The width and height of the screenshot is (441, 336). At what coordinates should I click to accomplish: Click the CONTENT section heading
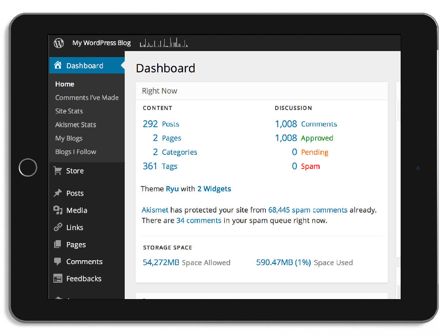click(158, 108)
